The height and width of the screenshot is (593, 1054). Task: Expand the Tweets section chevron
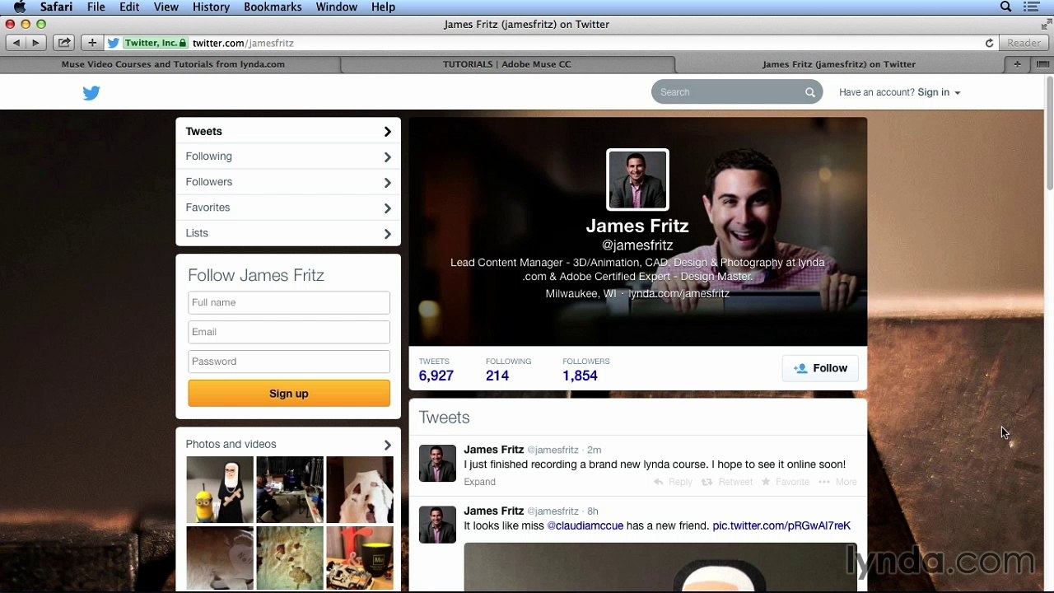point(387,132)
